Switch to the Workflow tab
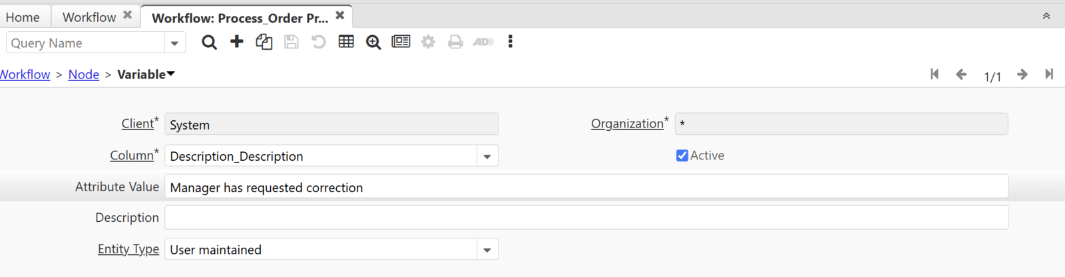This screenshot has height=277, width=1065. tap(89, 17)
